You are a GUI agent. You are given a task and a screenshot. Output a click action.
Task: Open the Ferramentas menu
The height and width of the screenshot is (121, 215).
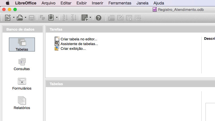click(120, 3)
